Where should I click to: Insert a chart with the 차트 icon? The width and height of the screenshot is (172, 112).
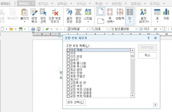[166, 12]
